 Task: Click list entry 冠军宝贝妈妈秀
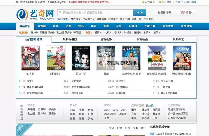35,93
